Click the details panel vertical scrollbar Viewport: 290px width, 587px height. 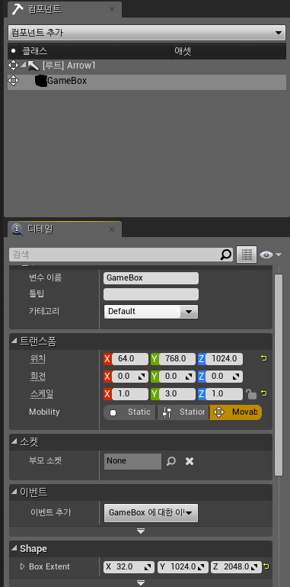tap(279, 374)
